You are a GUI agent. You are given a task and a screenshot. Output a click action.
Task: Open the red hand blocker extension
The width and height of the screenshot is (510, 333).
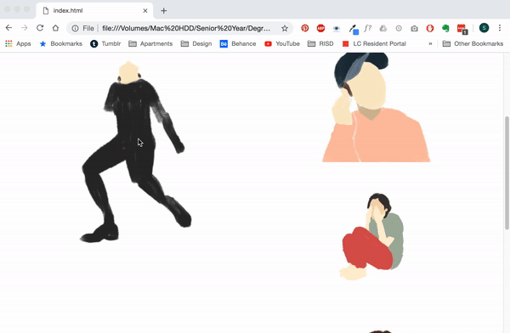(430, 28)
